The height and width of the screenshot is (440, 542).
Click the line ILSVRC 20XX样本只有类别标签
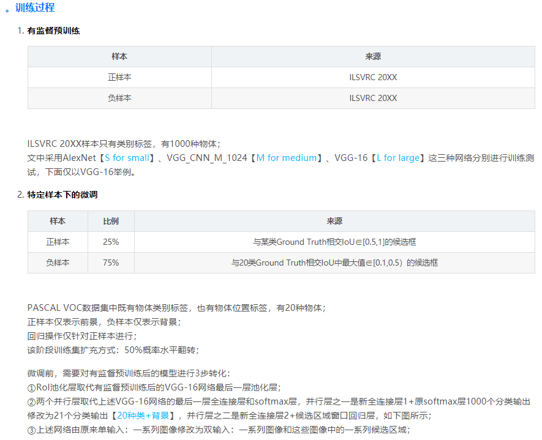[124, 144]
